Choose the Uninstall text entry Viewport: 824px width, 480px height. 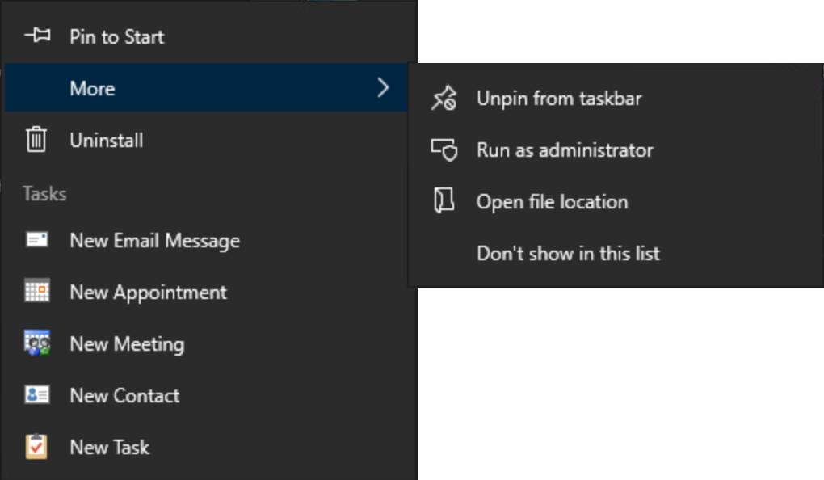(106, 140)
